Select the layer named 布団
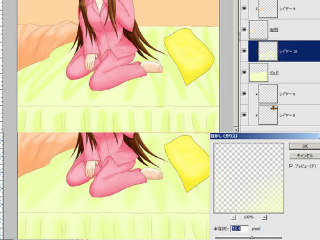The height and width of the screenshot is (240, 320). click(x=274, y=30)
